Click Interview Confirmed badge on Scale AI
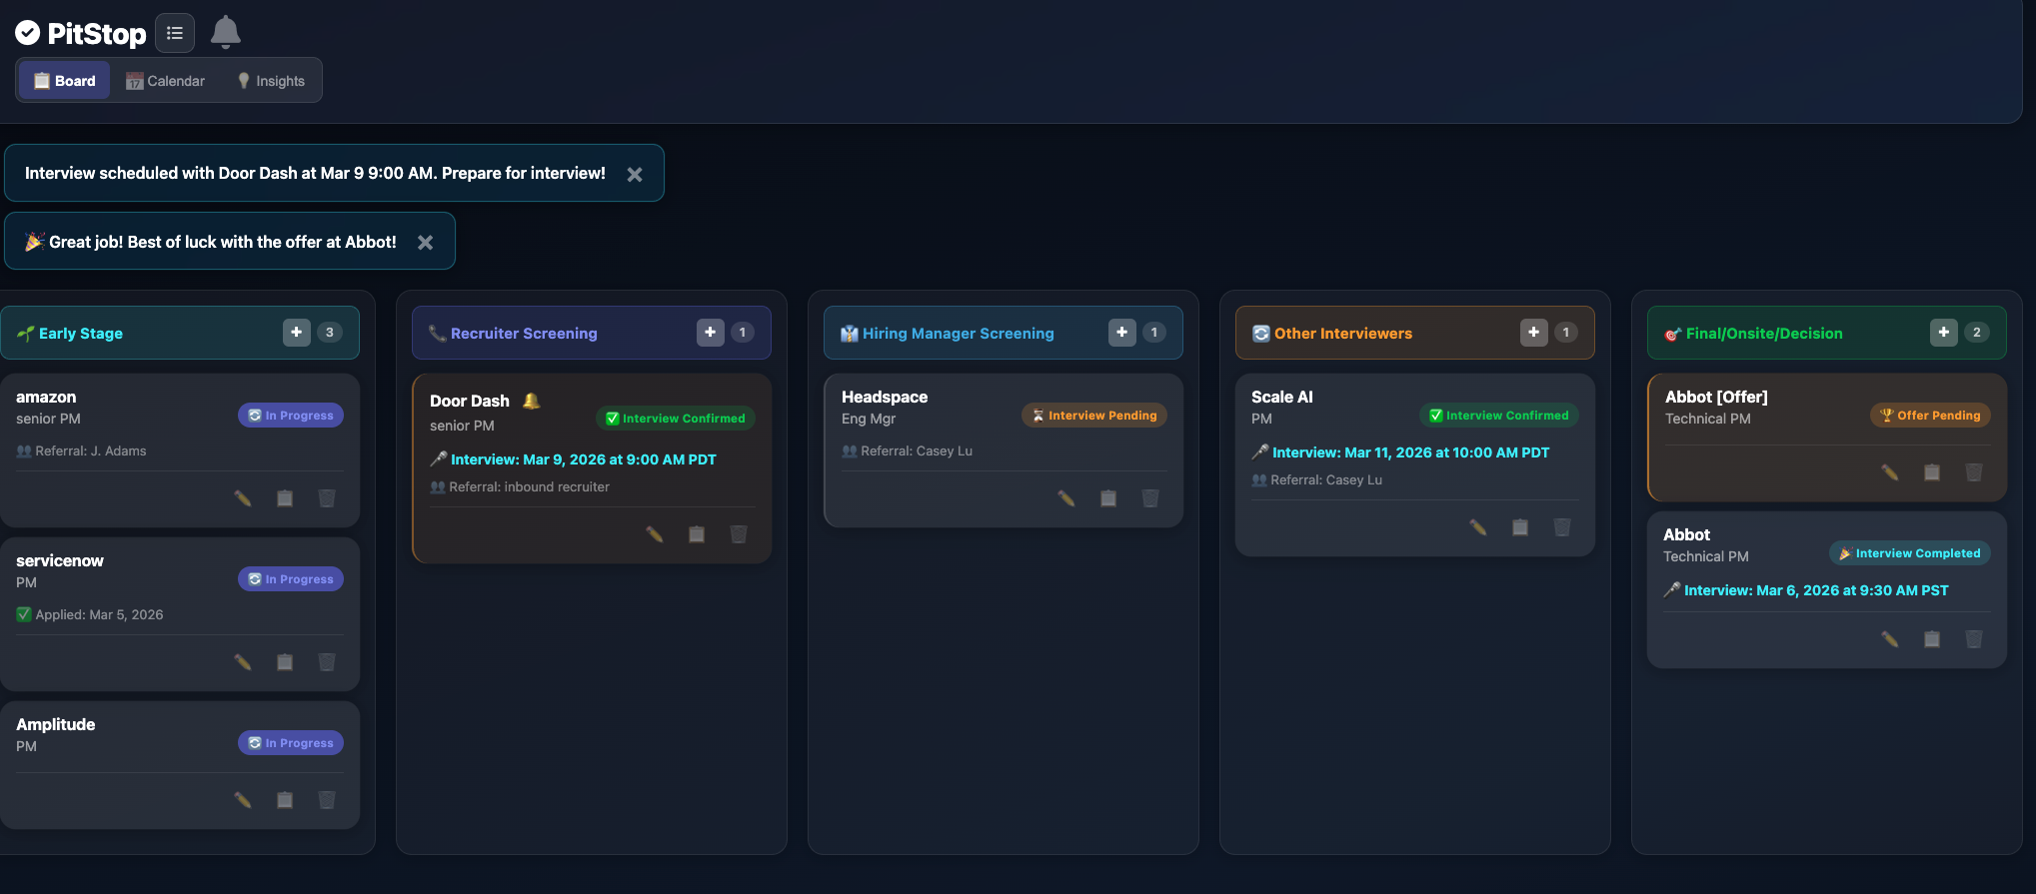The height and width of the screenshot is (894, 2036). (x=1499, y=416)
